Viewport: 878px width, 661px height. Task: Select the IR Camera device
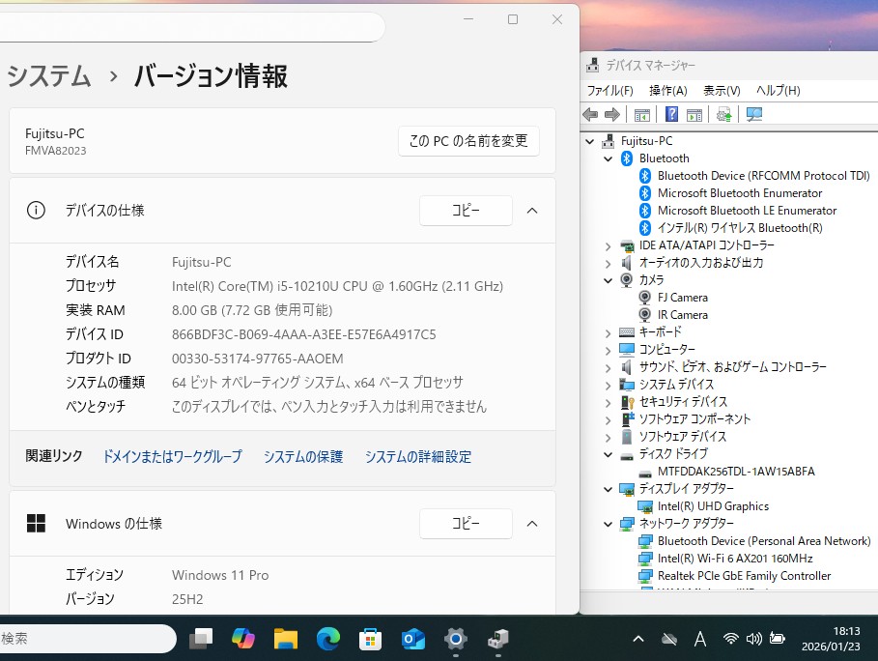[682, 315]
